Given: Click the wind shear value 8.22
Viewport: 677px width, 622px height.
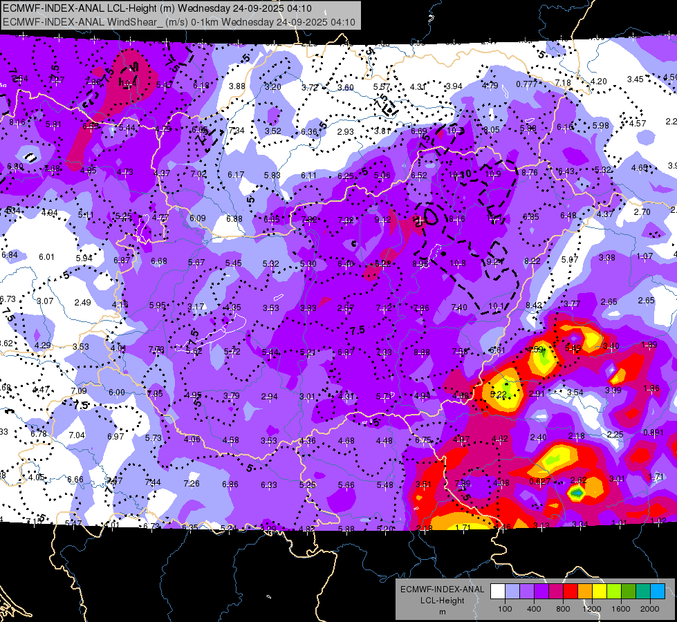Looking at the screenshot, I should (x=532, y=261).
